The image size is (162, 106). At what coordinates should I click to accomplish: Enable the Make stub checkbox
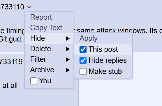click(83, 71)
